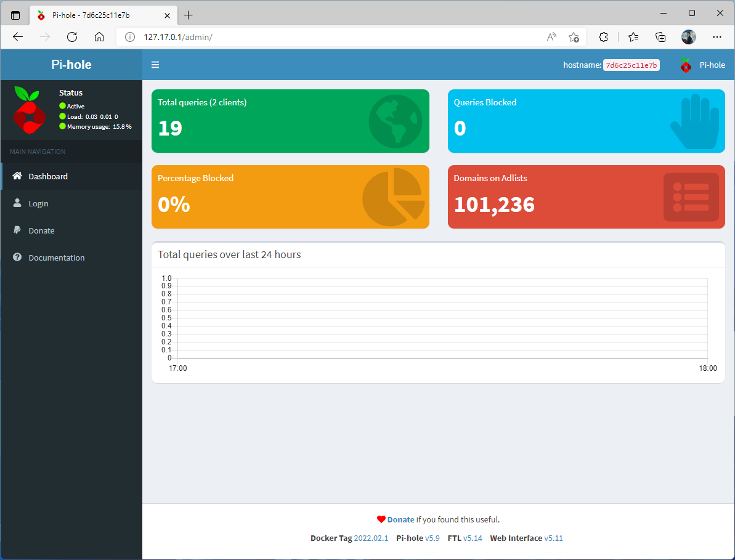Screen dimensions: 735x560
Task: Open the Collections icon in the toolbar
Action: click(660, 37)
